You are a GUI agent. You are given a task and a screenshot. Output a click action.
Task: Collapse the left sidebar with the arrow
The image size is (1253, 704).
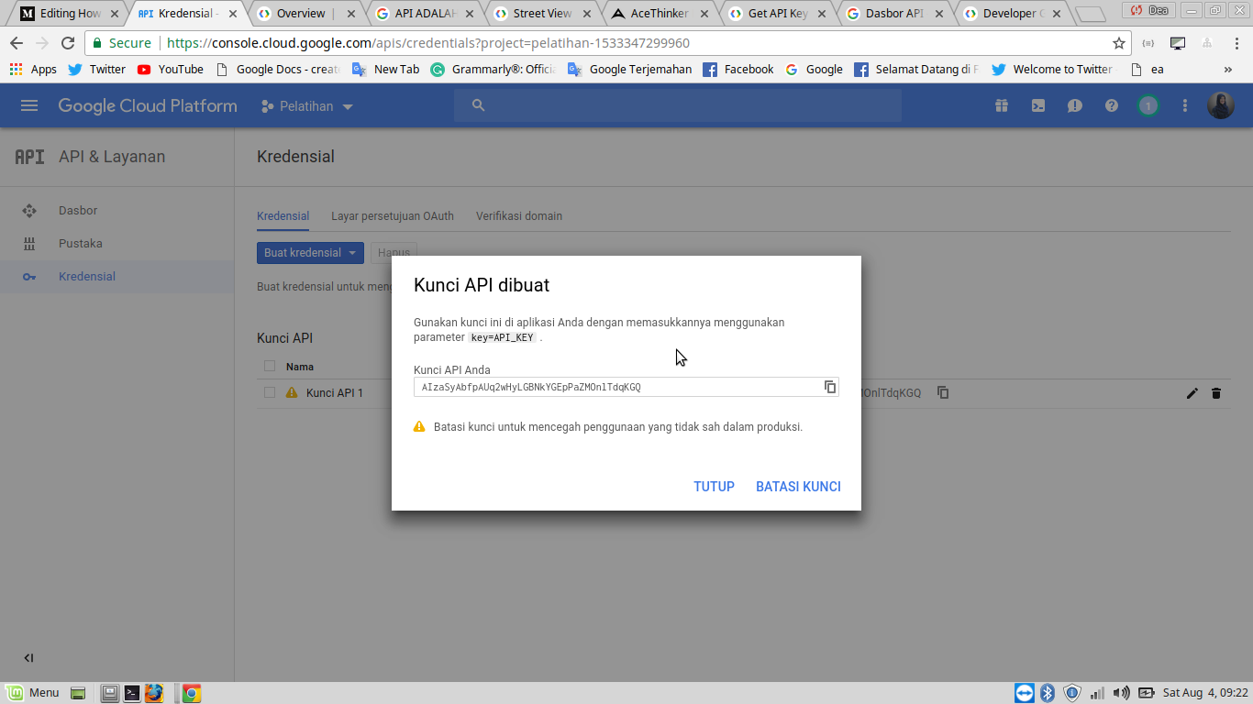click(x=28, y=657)
